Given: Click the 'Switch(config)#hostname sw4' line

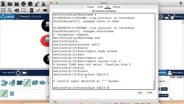Looking at the screenshot, I should tap(76, 38).
